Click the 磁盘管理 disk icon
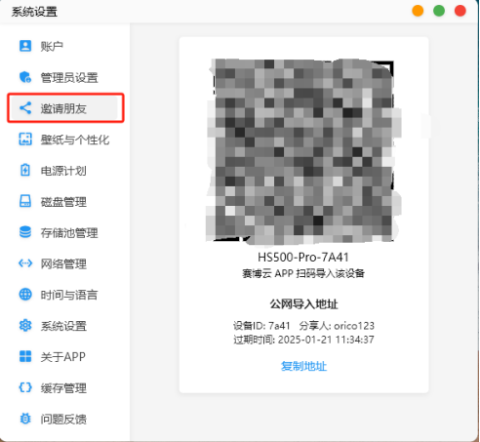This screenshot has width=480, height=442. coord(25,201)
